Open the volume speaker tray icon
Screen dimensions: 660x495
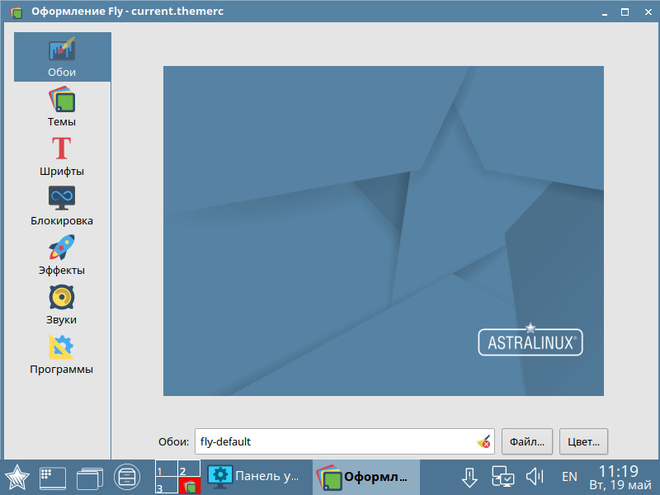click(535, 477)
